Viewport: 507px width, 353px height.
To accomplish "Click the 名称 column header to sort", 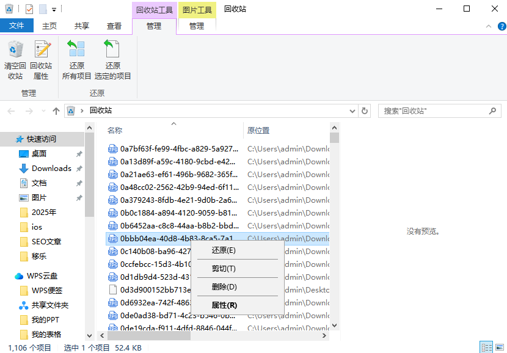I will pyautogui.click(x=115, y=131).
